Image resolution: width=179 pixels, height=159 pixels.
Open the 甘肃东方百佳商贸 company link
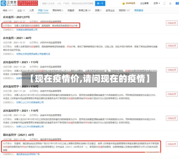pos(33,54)
